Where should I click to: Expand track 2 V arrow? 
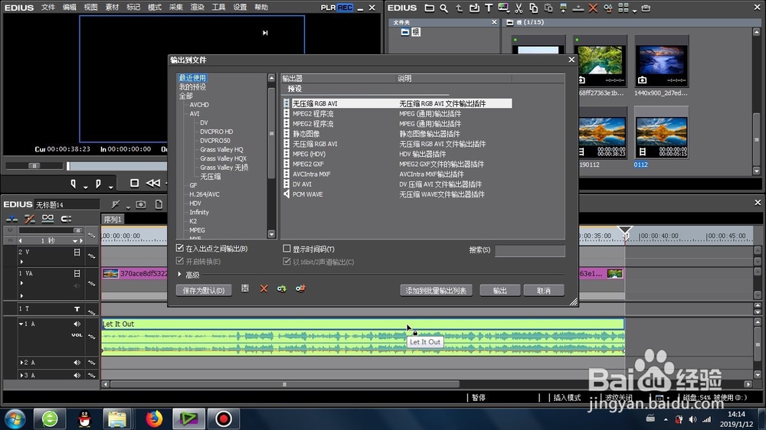[21, 262]
